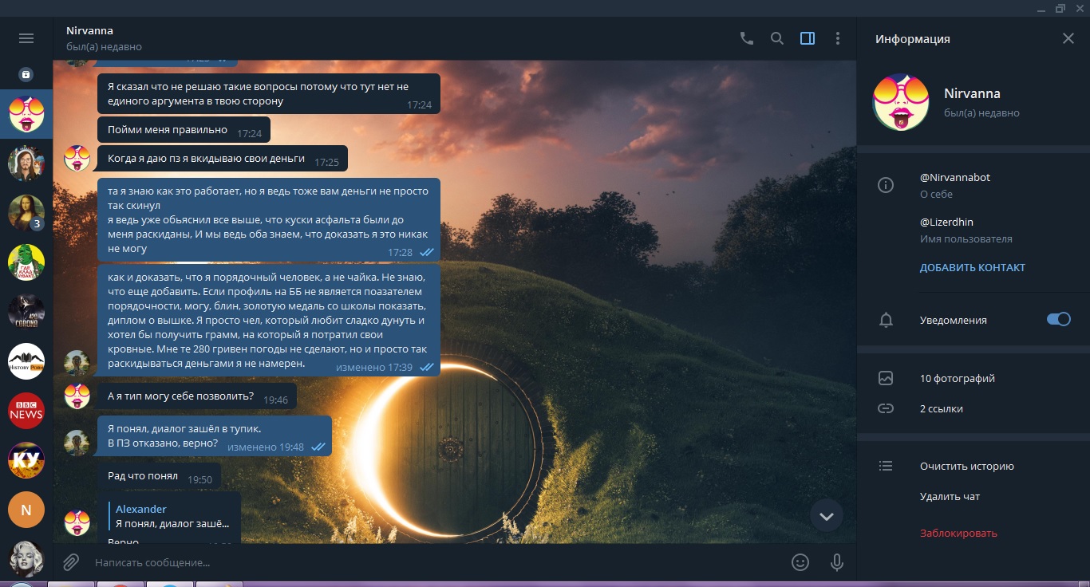This screenshot has width=1090, height=587.
Task: Click Nirvanna's avatar next to the 17:25 message
Action: pyautogui.click(x=77, y=158)
